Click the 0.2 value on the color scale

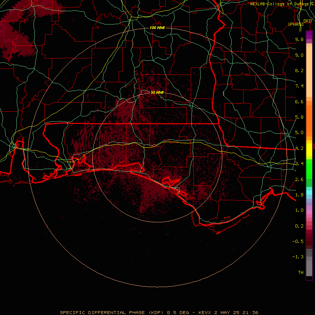(299, 226)
